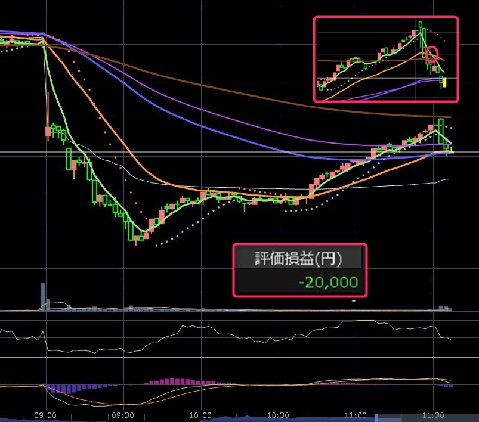Click the tall opening volume bar

pos(43,296)
